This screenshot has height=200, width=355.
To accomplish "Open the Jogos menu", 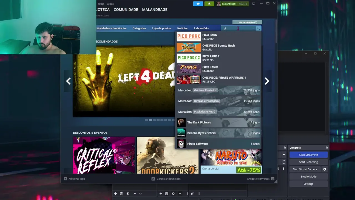I will click(x=101, y=4).
